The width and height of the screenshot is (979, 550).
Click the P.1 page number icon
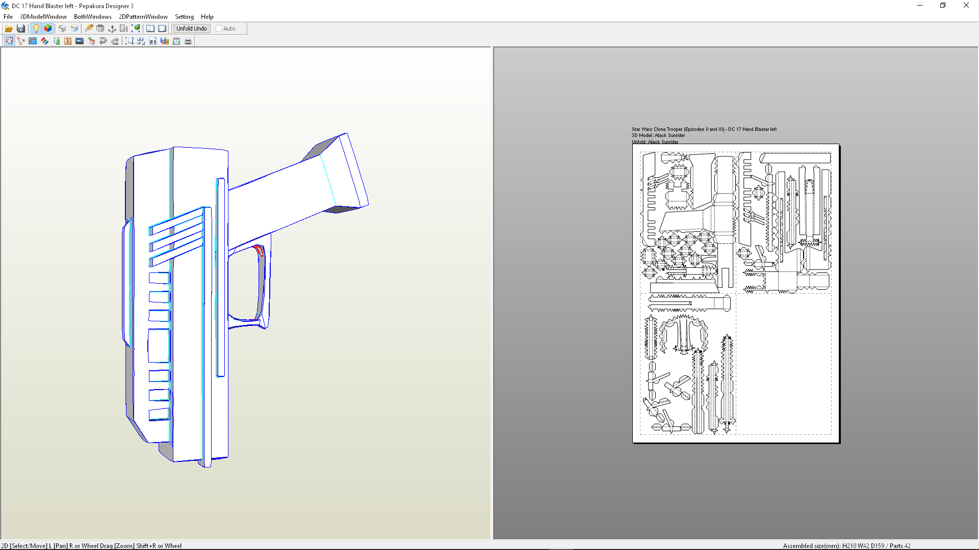click(x=153, y=41)
